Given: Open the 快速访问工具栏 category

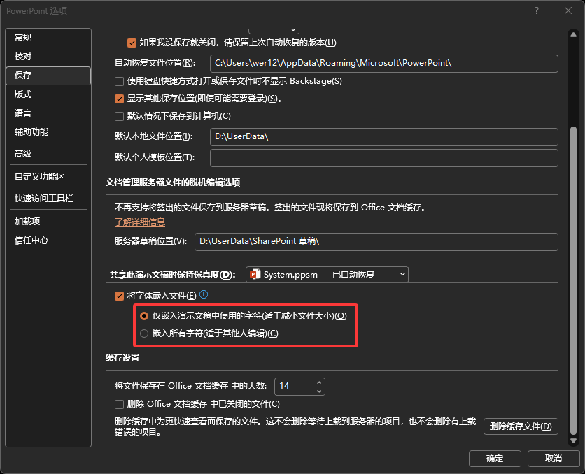Looking at the screenshot, I should (48, 199).
